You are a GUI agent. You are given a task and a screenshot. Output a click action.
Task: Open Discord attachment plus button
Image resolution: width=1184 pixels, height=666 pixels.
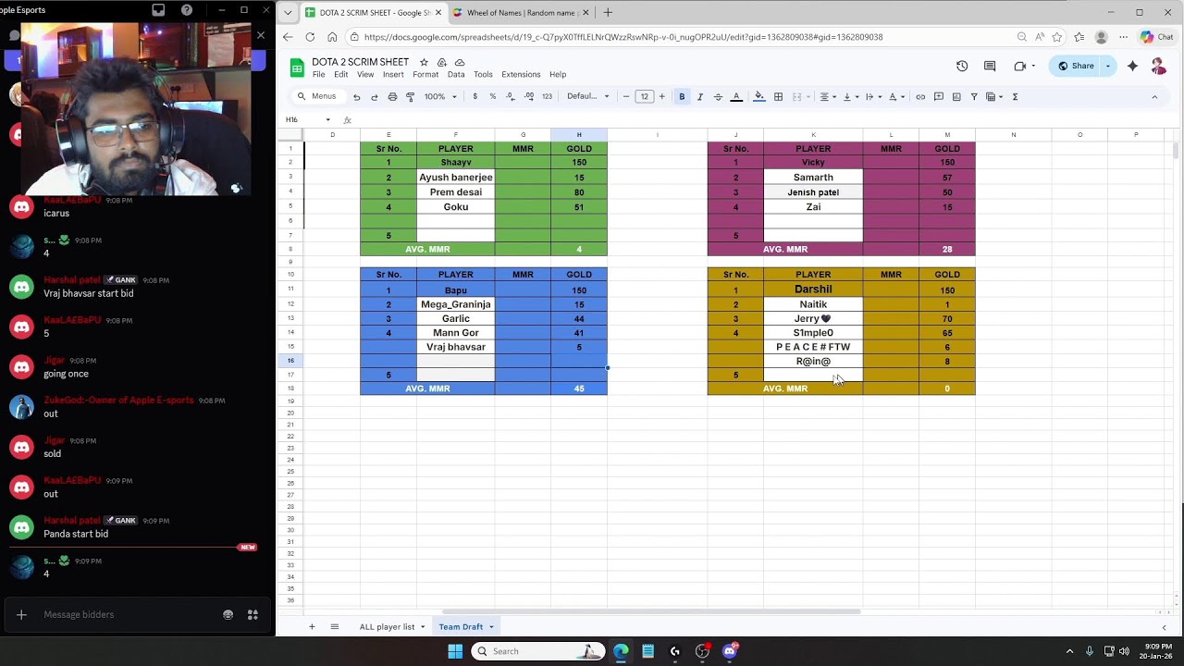[x=21, y=614]
